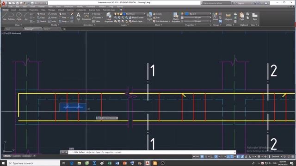Expand the Layers panel

tap(124, 25)
